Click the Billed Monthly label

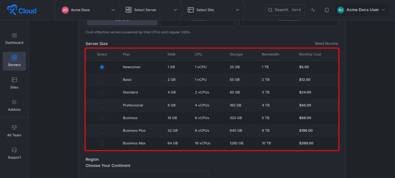click(x=327, y=43)
